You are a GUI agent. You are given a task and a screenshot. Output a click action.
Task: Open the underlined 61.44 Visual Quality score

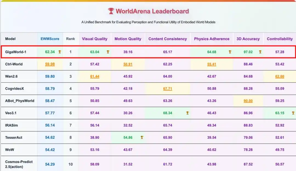tap(95, 77)
